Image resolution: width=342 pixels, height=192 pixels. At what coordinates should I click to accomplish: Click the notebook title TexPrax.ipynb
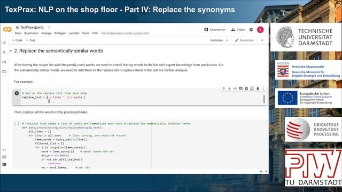(x=32, y=27)
